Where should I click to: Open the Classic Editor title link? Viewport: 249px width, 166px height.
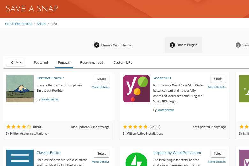point(49,153)
